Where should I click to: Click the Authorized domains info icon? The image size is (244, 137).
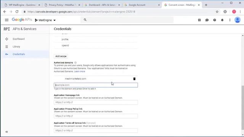tap(75, 62)
